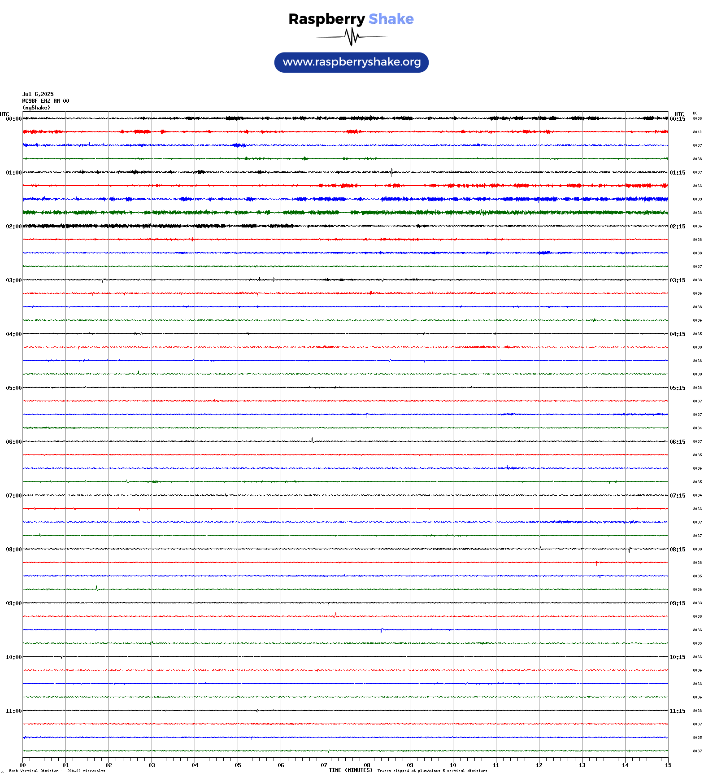Click the 11:15 end-time label
Image resolution: width=704 pixels, height=777 pixels.
678,711
